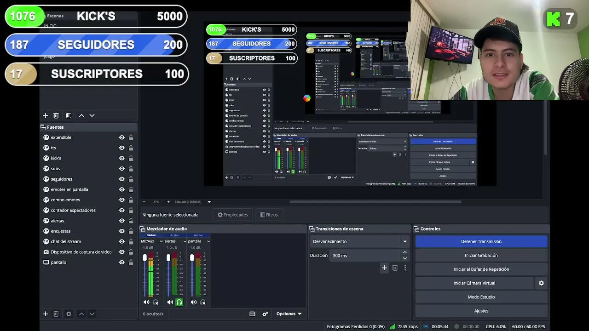Open the Propiedades tab button
589x331 pixels.
pyautogui.click(x=233, y=215)
